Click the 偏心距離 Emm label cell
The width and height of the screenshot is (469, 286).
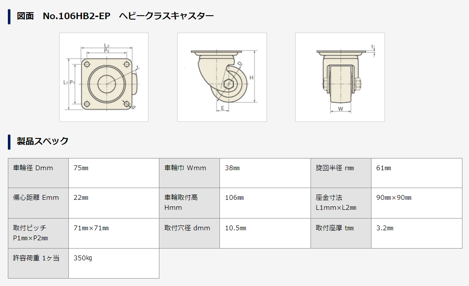(x=38, y=203)
